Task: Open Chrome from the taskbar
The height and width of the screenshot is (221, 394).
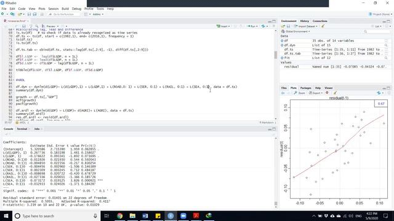Action: (120, 215)
